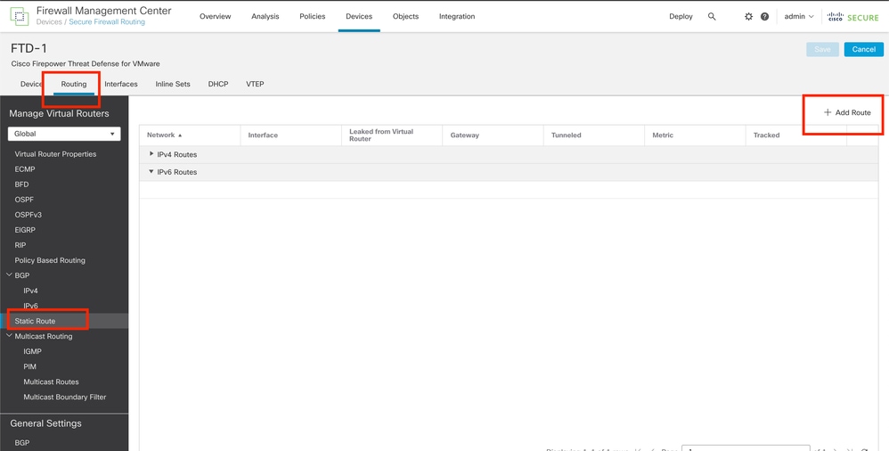Open the admin user dropdown
This screenshot has width=889, height=451.
click(799, 16)
